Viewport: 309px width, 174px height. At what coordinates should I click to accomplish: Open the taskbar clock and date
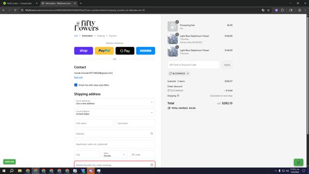(295, 171)
